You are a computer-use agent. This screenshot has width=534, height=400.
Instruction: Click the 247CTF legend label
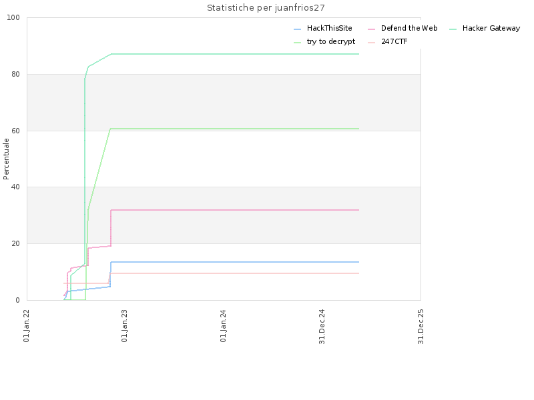394,41
